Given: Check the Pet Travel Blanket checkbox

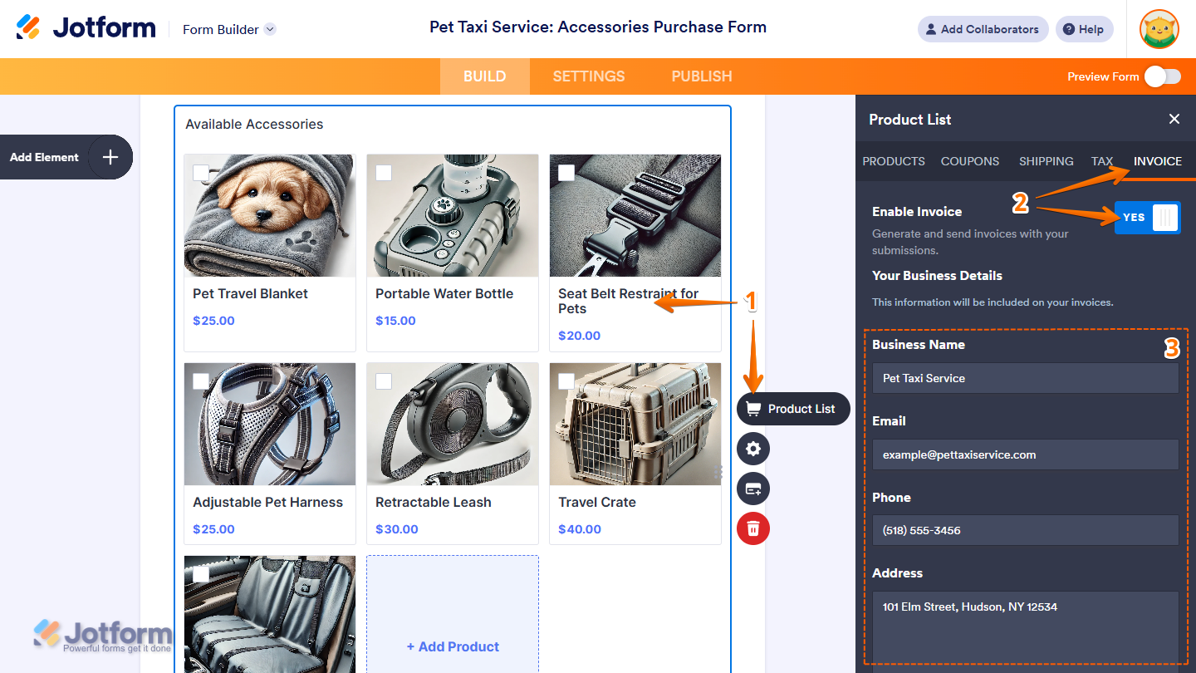Looking at the screenshot, I should (201, 172).
